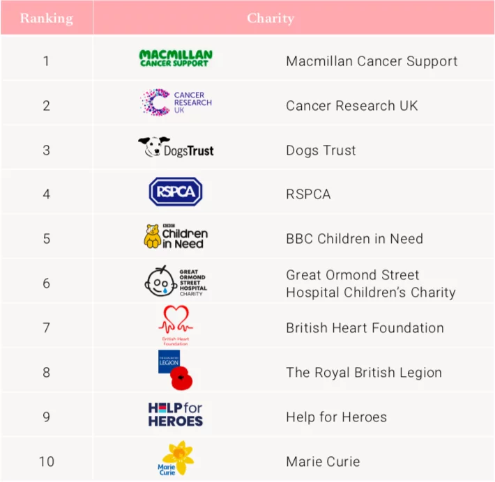Click the blue RSPCA badge logo
The width and height of the screenshot is (495, 482).
176,192
